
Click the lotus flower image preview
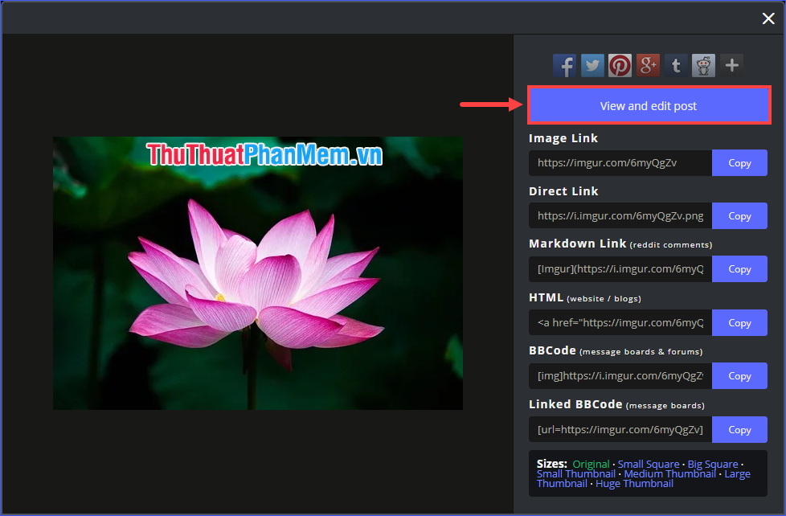tap(257, 273)
